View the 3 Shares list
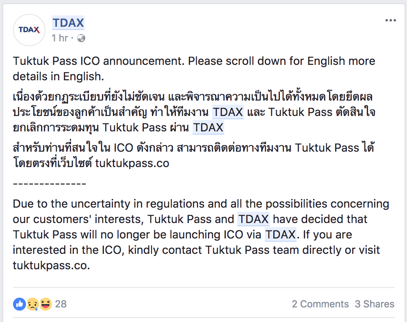 [375, 304]
